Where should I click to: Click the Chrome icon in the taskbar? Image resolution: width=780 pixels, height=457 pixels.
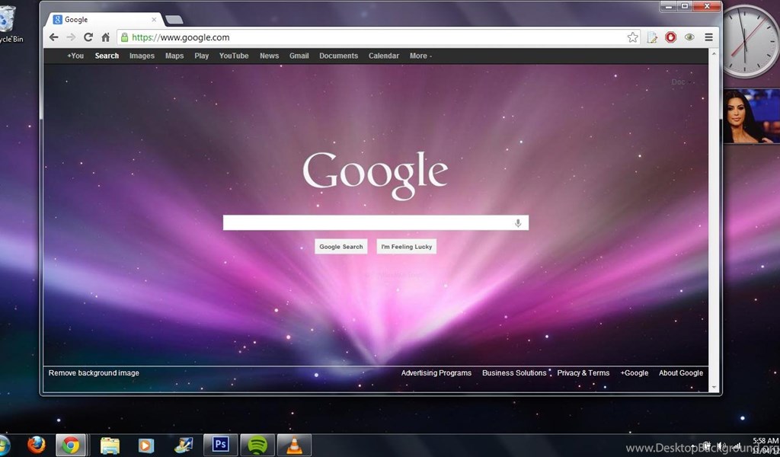[x=71, y=445]
